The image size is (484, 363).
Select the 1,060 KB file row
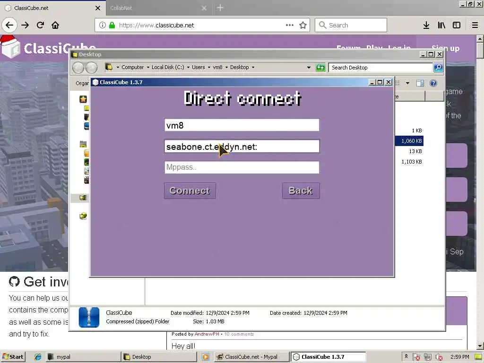click(409, 141)
